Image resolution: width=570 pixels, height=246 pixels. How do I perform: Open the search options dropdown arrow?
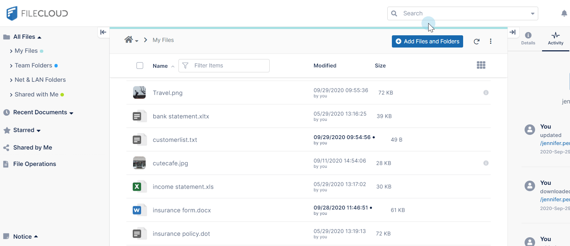pos(532,14)
